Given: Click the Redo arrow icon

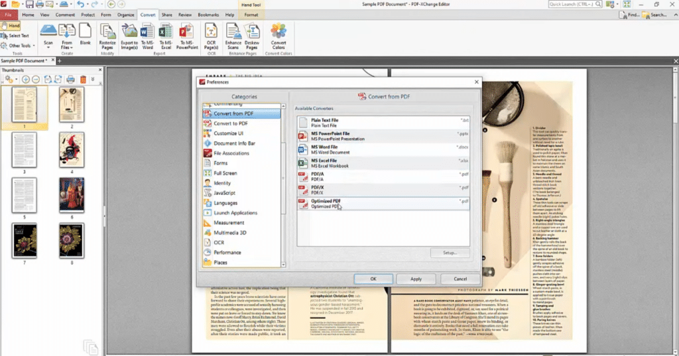Looking at the screenshot, I should 94,5.
